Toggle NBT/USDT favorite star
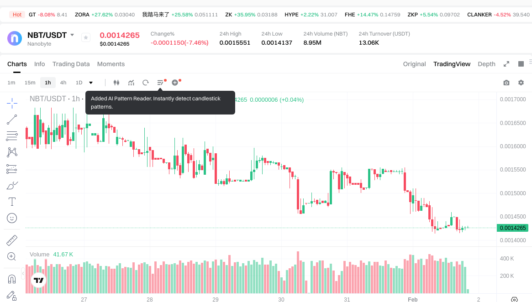The image size is (532, 302). coord(86,38)
